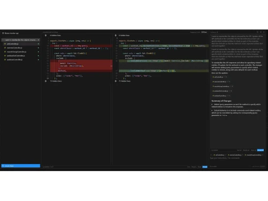Focus the instructions input field
This screenshot has width=268, height=201.
(237, 158)
